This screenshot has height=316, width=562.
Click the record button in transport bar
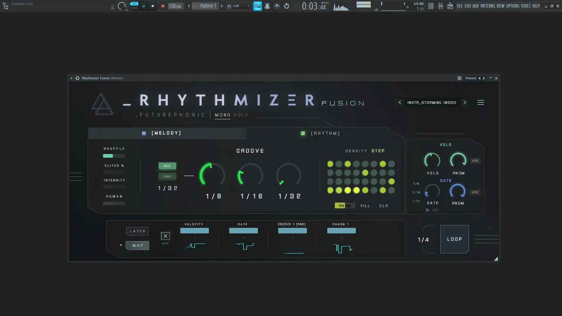pos(163,6)
